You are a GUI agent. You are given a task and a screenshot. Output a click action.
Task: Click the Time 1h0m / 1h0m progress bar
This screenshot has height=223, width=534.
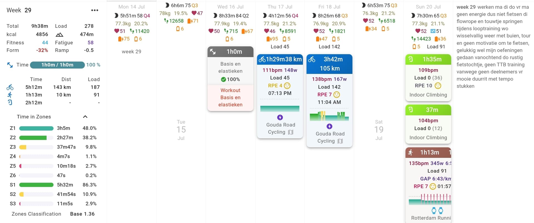pos(57,65)
